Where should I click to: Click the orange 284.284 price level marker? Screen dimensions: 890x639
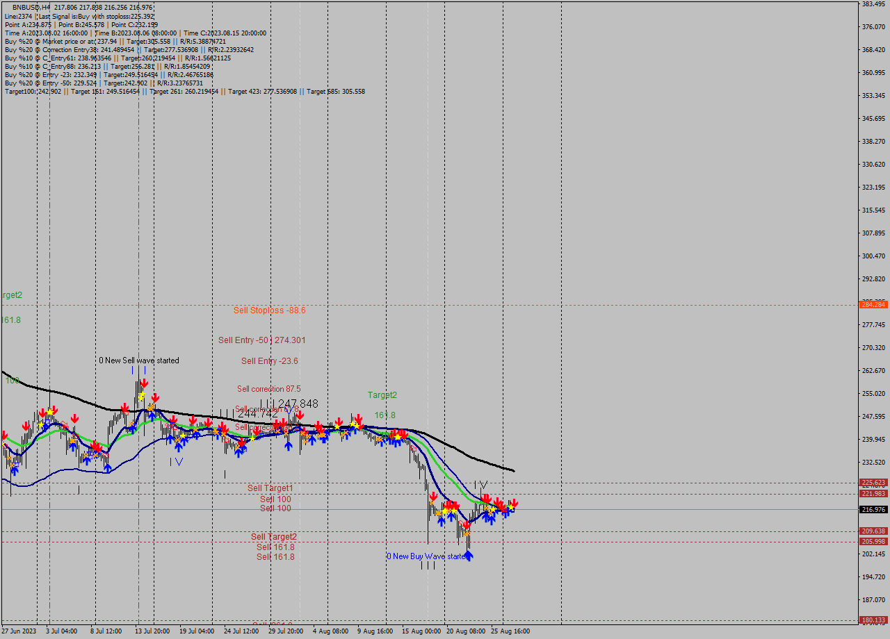pos(872,304)
